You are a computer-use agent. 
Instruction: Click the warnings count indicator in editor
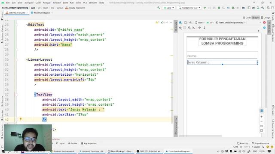click(157, 22)
